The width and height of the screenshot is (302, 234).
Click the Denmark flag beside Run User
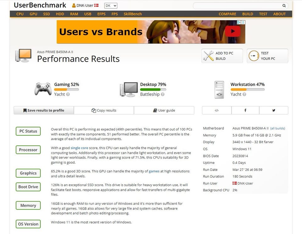click(x=235, y=183)
